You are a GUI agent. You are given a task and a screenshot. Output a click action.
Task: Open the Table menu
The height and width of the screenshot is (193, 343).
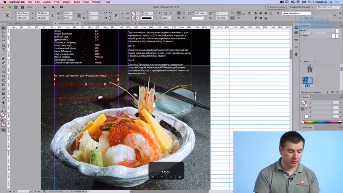click(x=77, y=2)
